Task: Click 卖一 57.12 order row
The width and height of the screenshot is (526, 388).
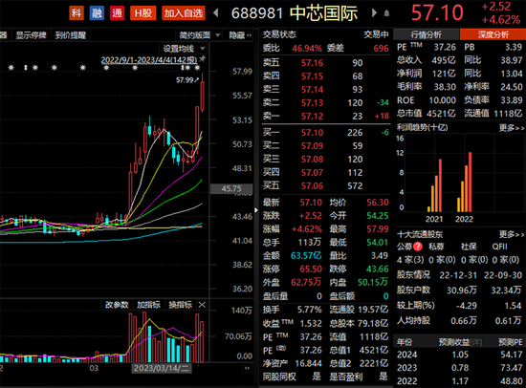Action: tap(325, 116)
